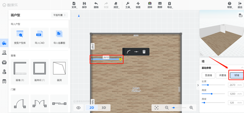
Task: Click the 高度 height slider
Action: [213, 94]
